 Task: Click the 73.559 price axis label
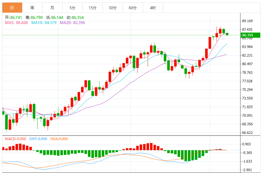point(247,98)
